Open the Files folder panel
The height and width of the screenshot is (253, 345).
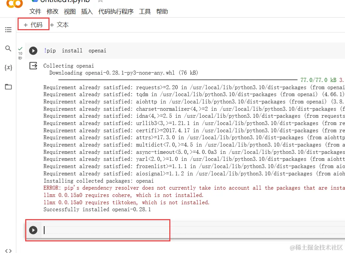point(8,87)
